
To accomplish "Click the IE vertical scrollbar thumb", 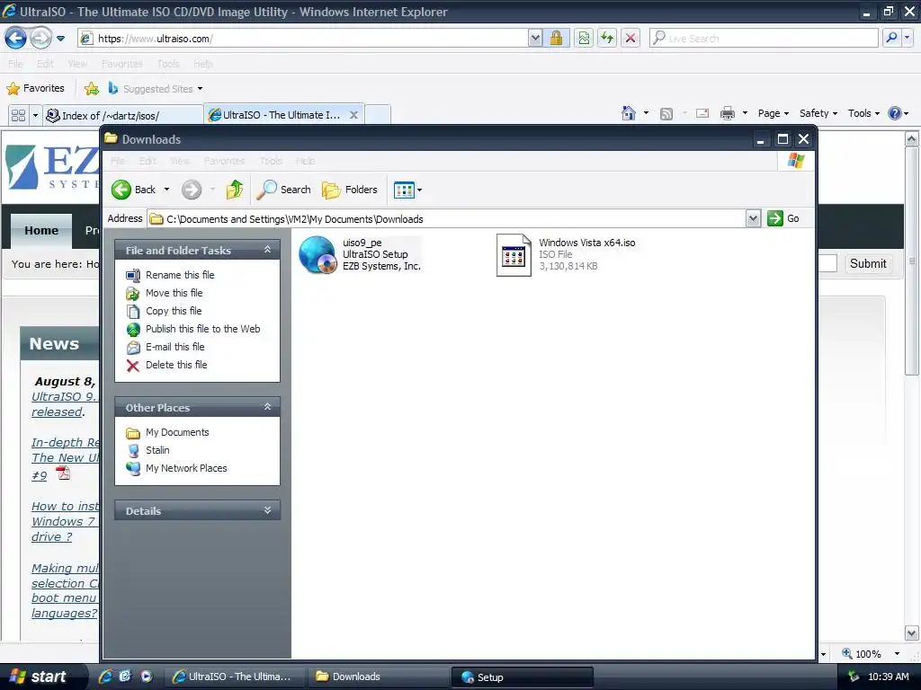I will [911, 261].
